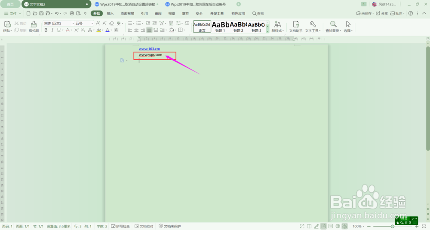
Task: Switch to the 引用 ribbon tab
Action: pyautogui.click(x=144, y=13)
